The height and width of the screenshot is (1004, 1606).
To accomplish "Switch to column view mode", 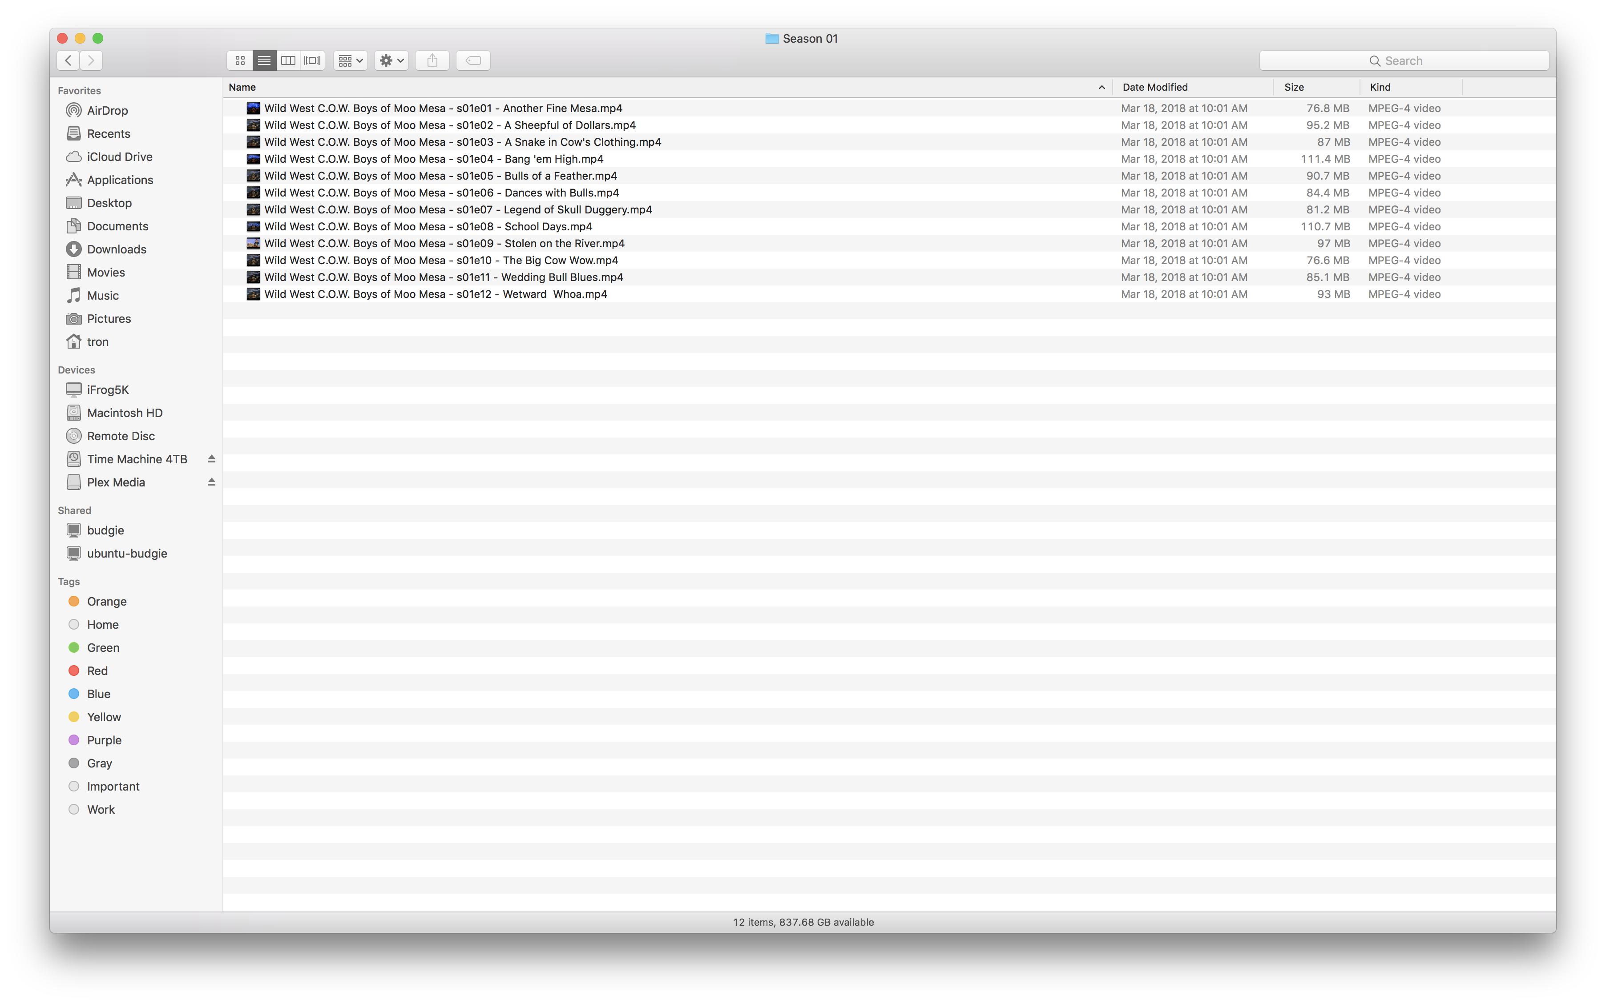I will [288, 60].
